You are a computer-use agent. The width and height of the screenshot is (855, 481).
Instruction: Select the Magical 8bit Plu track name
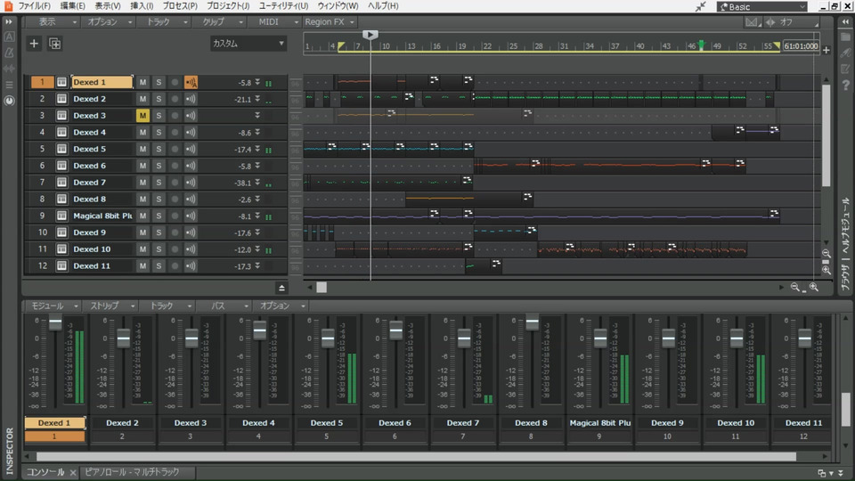pyautogui.click(x=102, y=216)
